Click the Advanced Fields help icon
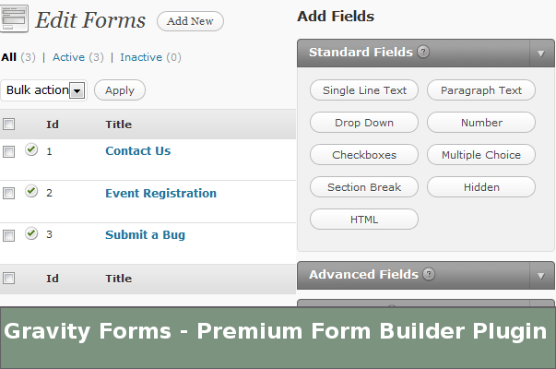Screen dimensions: 556x369 [x=429, y=274]
